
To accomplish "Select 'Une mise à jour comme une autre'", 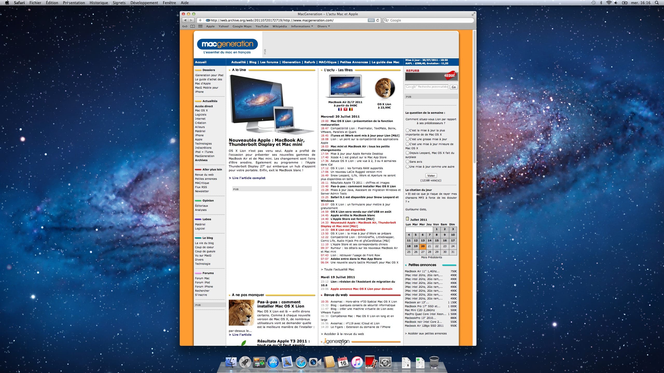I will (407, 167).
